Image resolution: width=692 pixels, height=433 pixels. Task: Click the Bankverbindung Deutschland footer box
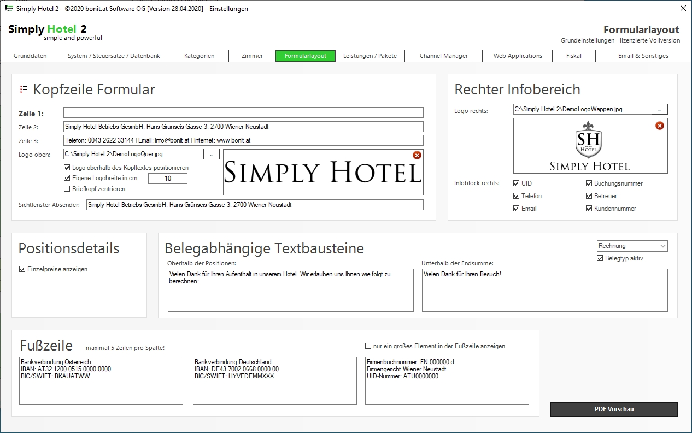pos(275,381)
